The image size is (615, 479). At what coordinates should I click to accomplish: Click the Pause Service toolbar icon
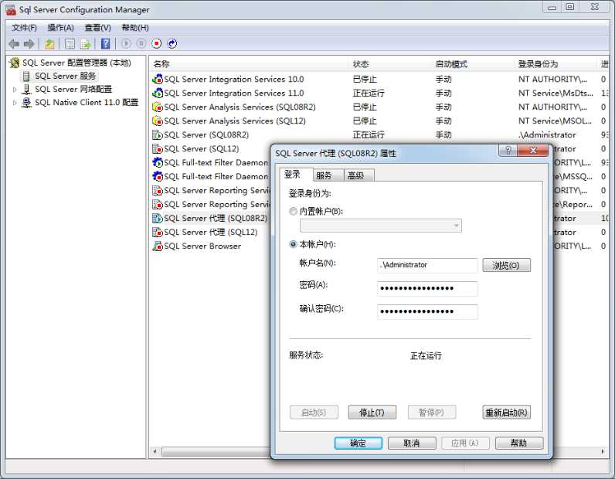[141, 43]
